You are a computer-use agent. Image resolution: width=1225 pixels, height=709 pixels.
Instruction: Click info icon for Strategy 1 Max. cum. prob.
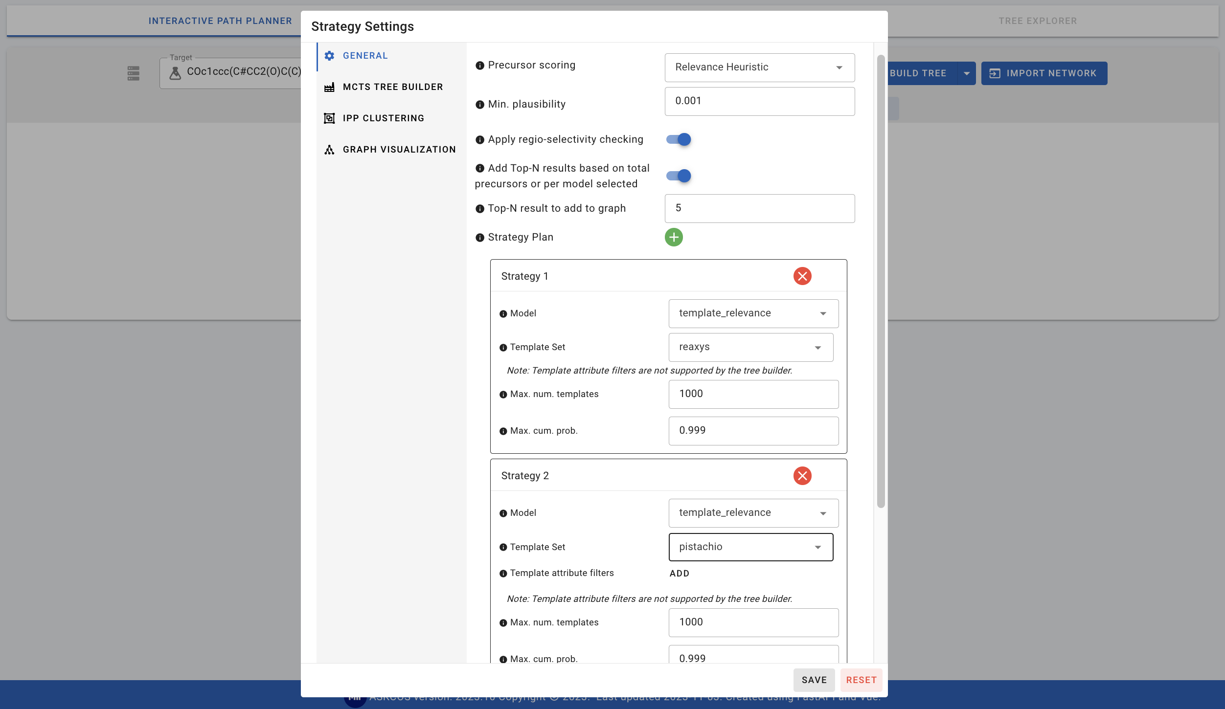point(503,431)
